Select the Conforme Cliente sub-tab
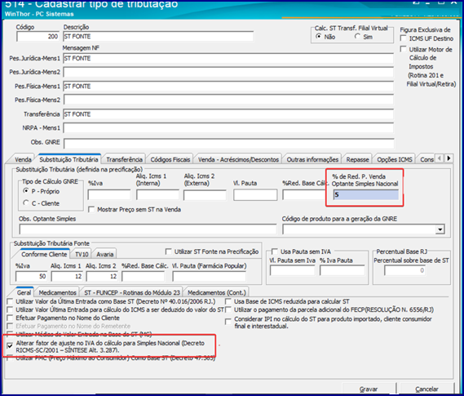This screenshot has height=396, width=464. pos(44,254)
